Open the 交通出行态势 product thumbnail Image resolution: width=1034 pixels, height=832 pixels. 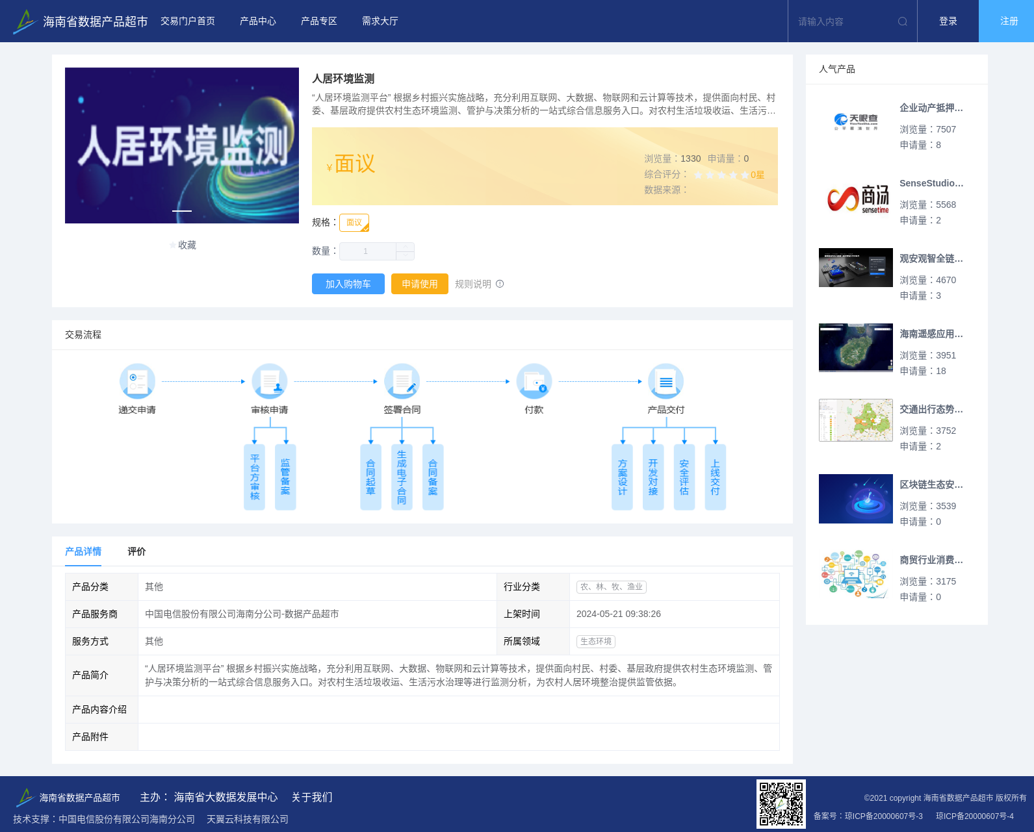(x=856, y=420)
